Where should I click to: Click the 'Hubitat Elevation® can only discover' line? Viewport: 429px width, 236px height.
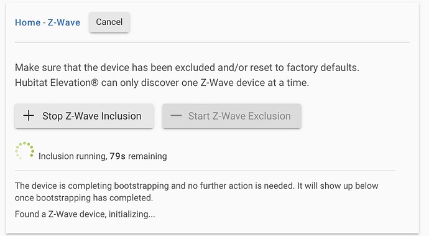pos(162,82)
